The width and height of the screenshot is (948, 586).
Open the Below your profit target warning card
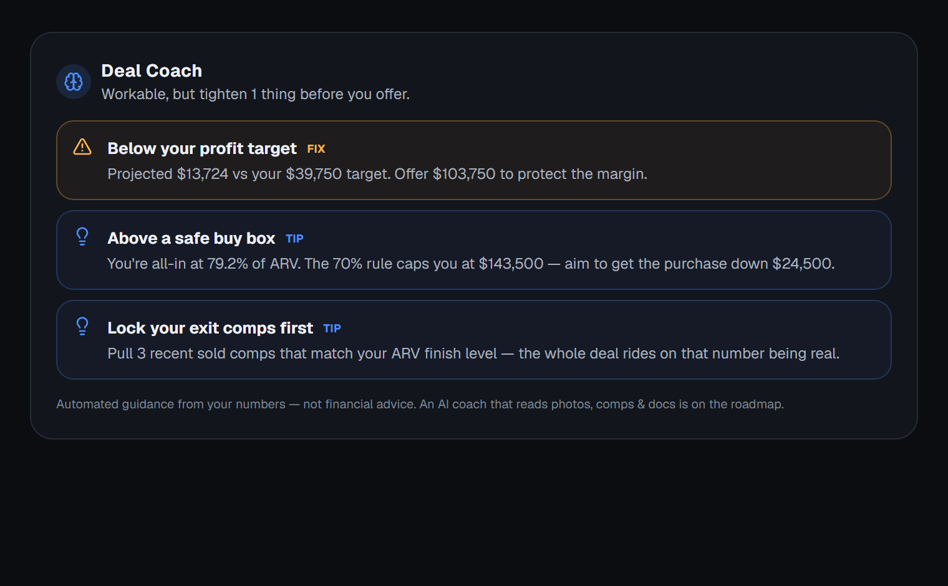(x=474, y=160)
